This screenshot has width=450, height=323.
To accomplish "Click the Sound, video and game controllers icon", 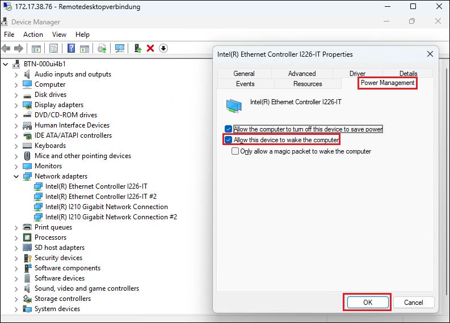I will pos(27,288).
